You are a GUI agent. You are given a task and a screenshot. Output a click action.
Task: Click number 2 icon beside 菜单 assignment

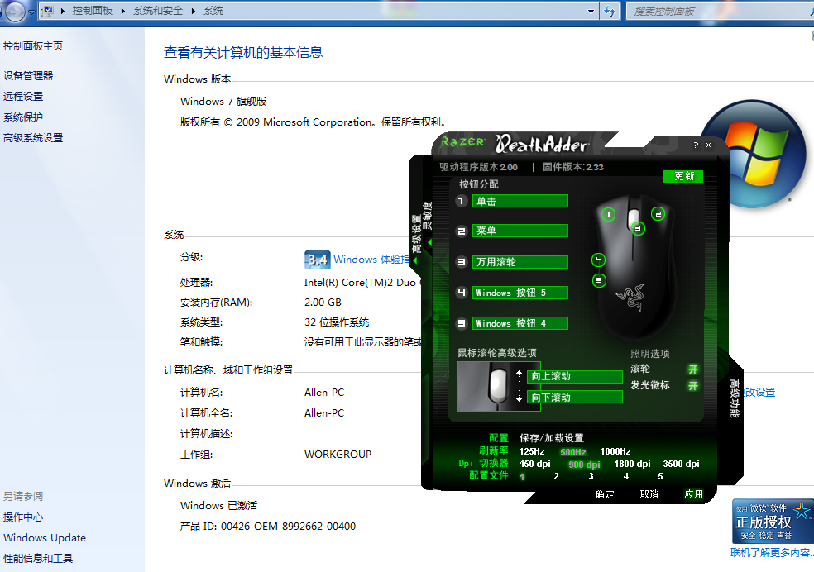[x=462, y=231]
